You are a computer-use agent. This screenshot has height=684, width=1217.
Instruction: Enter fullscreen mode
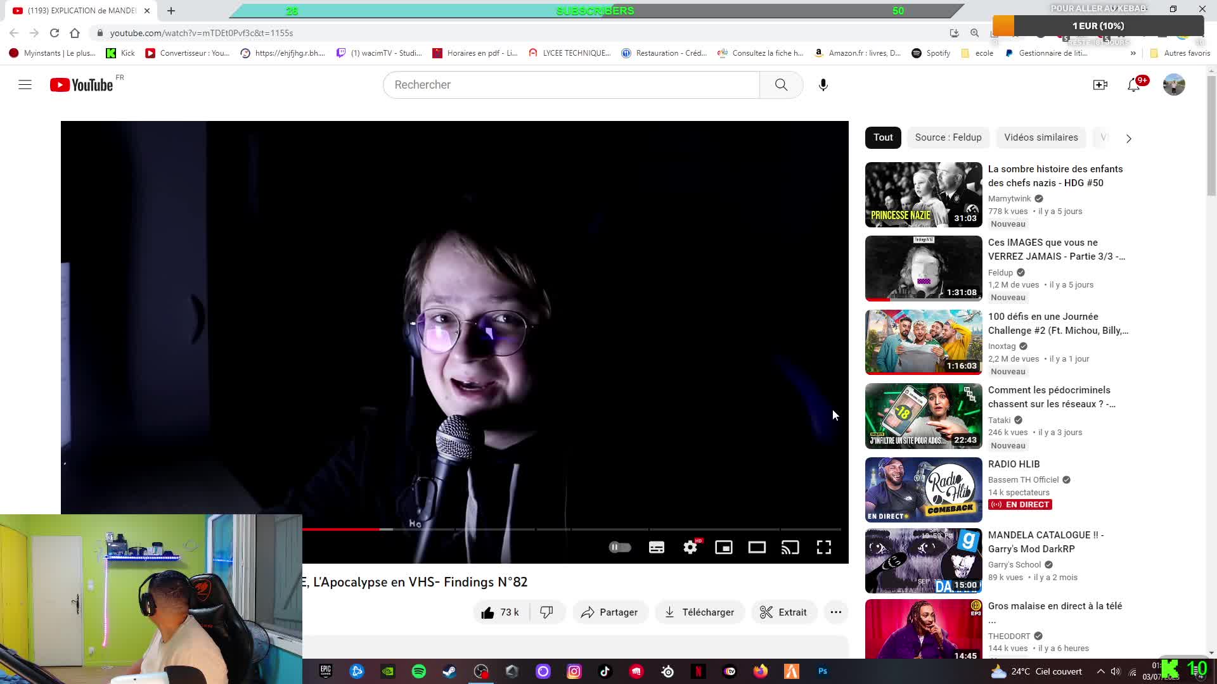[x=823, y=547]
